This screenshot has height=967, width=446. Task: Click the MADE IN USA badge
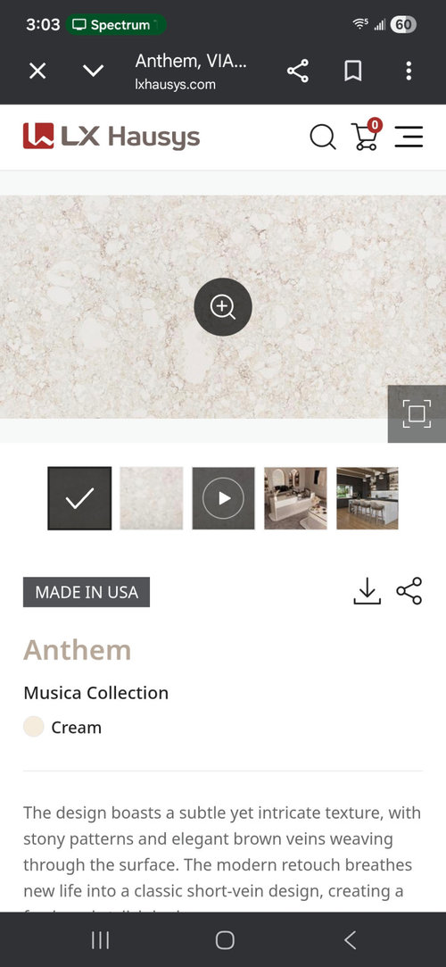point(87,592)
